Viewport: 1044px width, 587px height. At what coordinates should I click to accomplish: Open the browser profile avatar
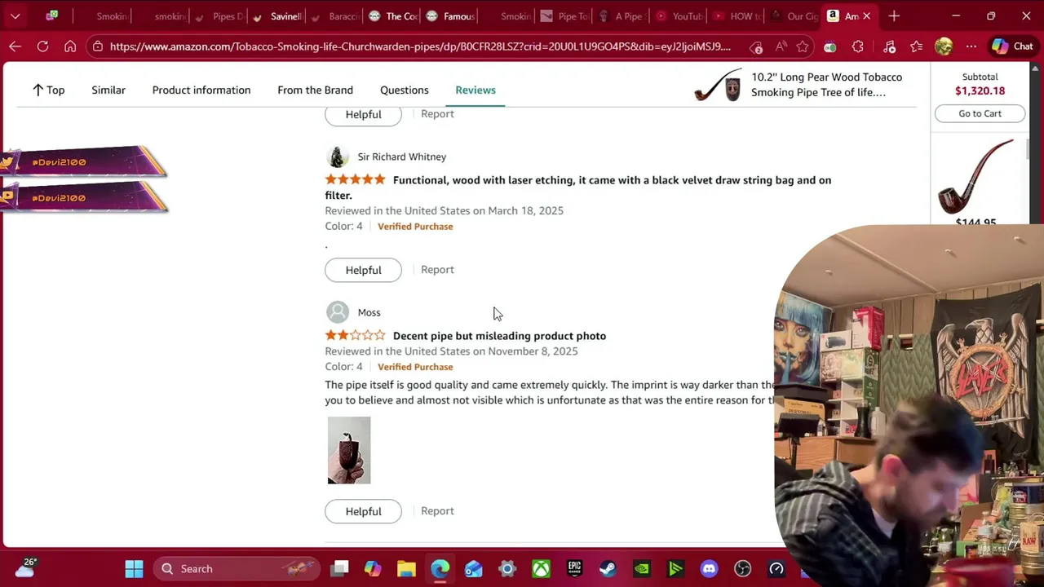(944, 46)
